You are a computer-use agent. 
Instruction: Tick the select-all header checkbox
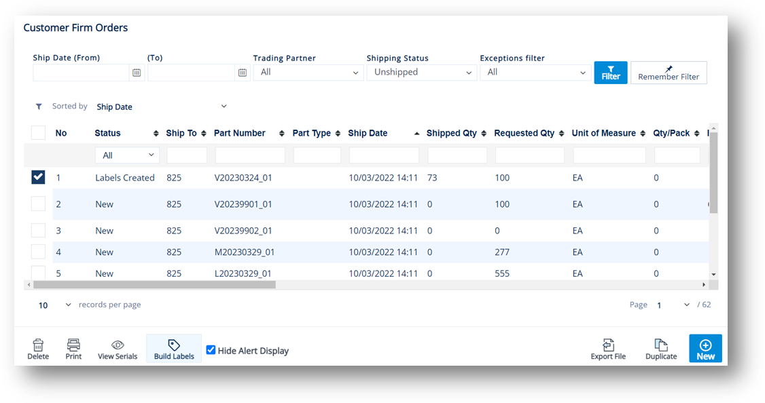(38, 133)
